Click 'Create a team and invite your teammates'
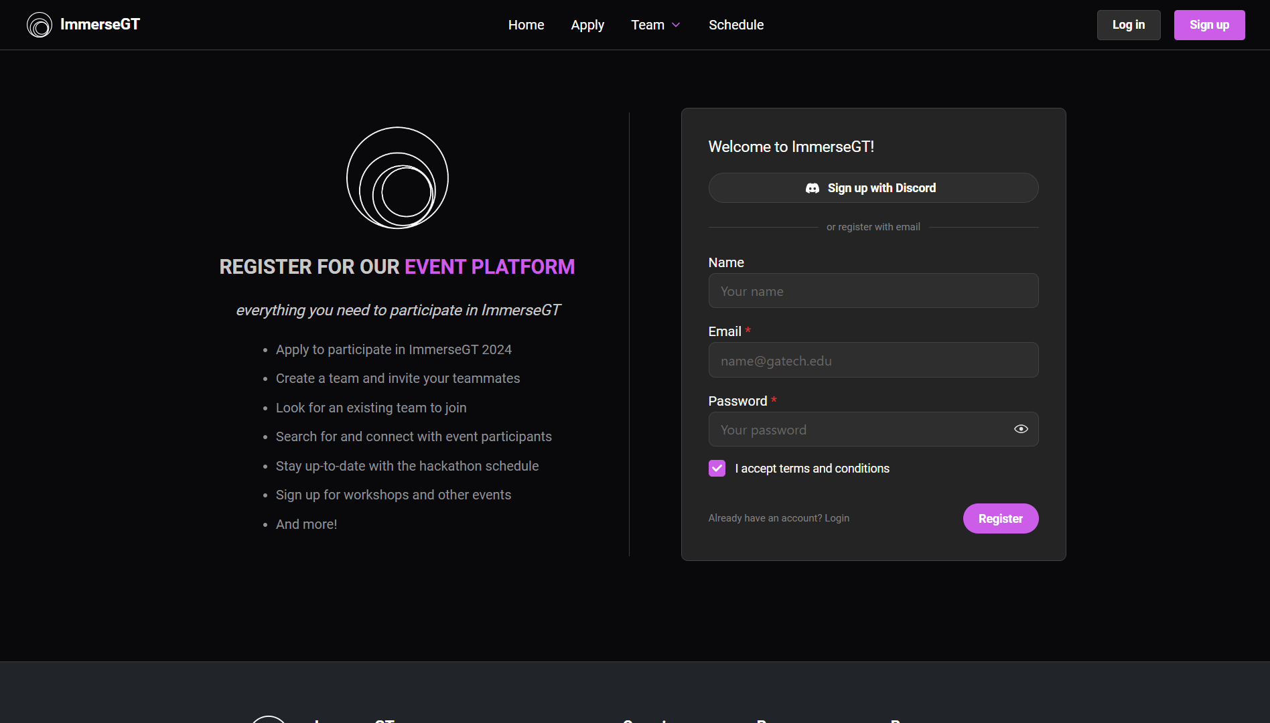The height and width of the screenshot is (723, 1270). (x=398, y=378)
